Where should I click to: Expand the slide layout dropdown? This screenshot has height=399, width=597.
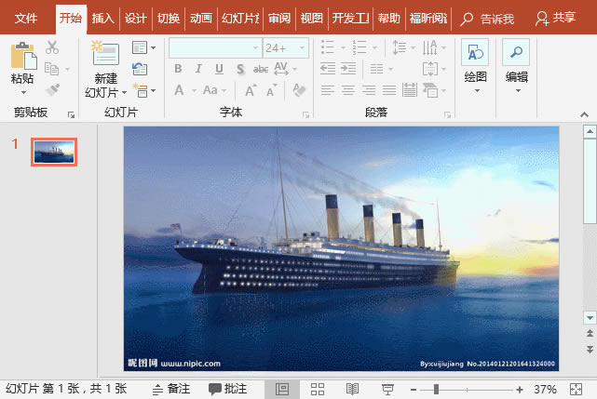tap(142, 47)
